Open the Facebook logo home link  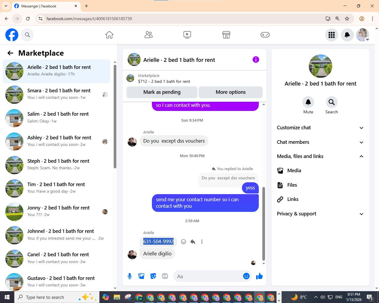12,35
